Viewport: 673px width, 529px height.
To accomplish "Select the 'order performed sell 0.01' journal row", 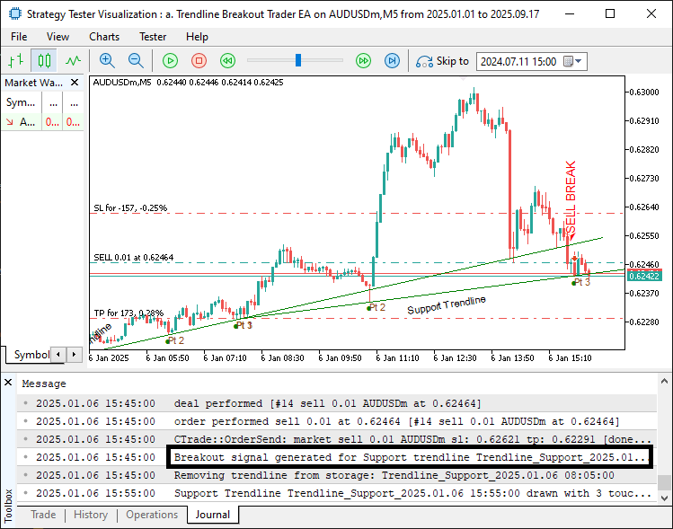I will click(x=337, y=422).
